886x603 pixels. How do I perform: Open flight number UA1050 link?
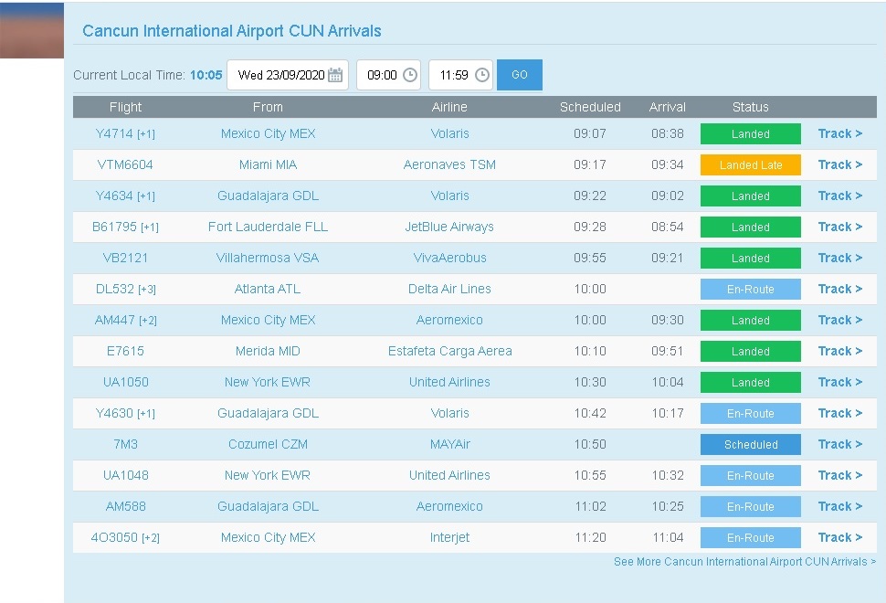pos(125,382)
